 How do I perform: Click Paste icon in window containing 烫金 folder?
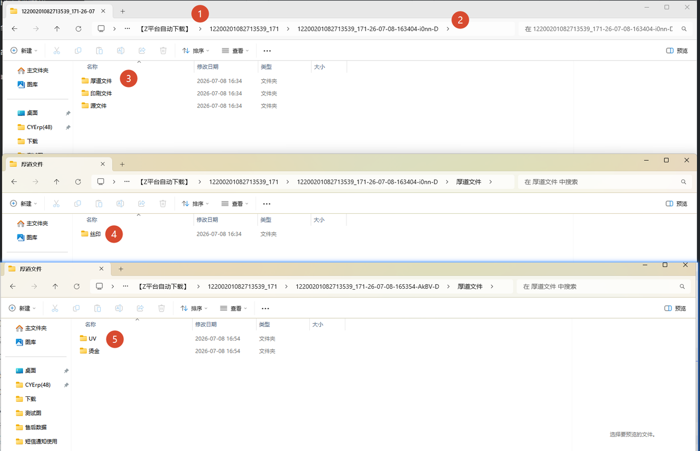(97, 308)
